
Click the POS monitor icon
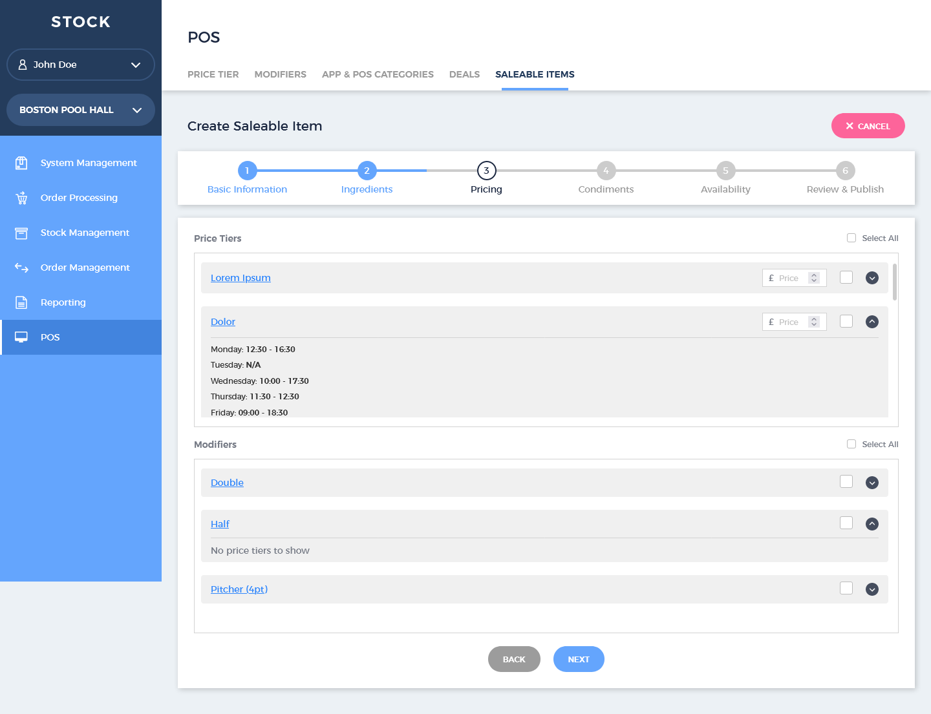(21, 337)
